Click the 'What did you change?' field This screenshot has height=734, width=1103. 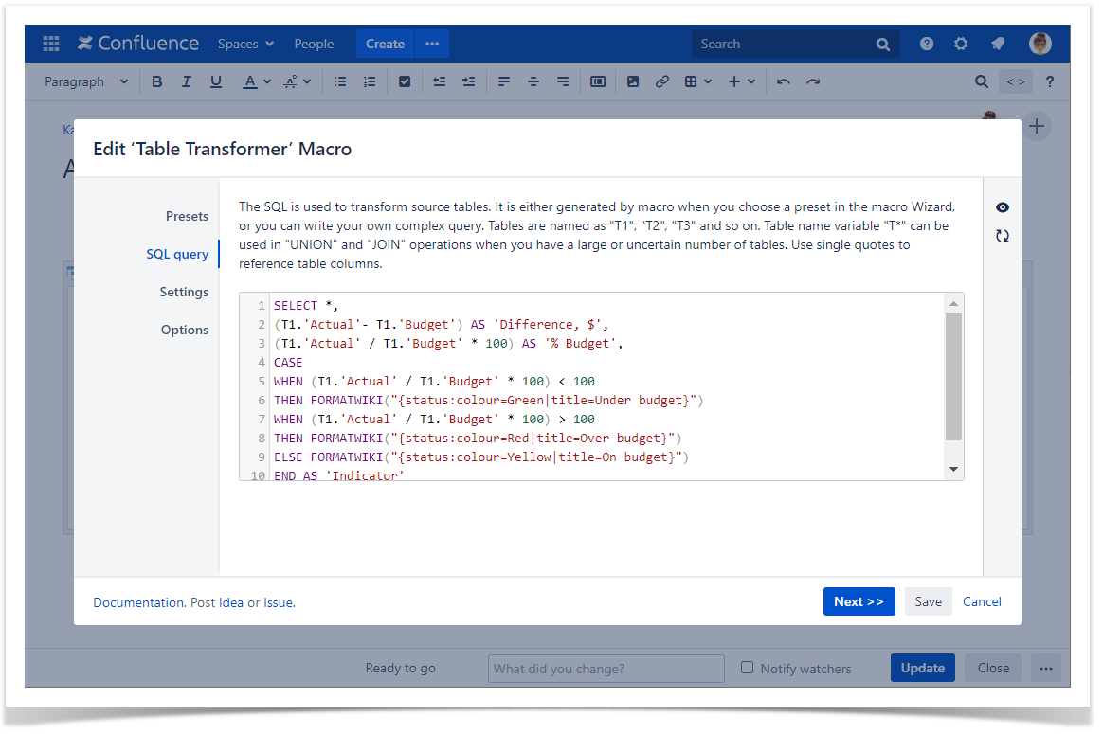pos(606,669)
